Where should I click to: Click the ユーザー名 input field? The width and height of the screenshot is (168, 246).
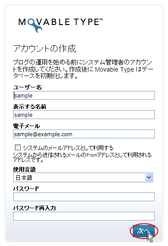tap(84, 95)
